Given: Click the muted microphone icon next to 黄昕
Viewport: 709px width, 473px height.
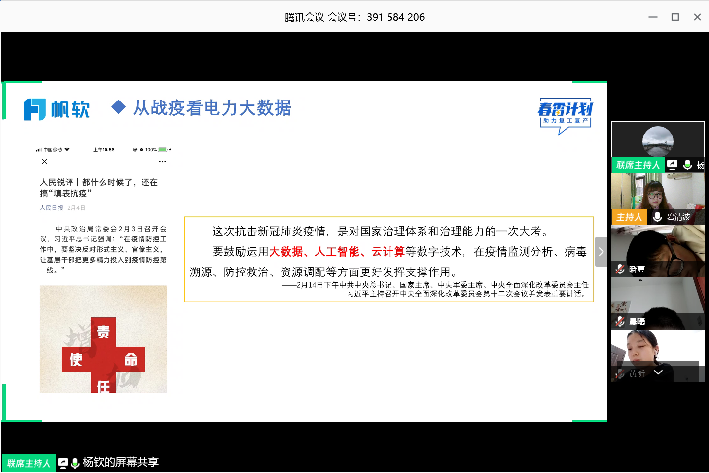Looking at the screenshot, I should click(x=620, y=373).
